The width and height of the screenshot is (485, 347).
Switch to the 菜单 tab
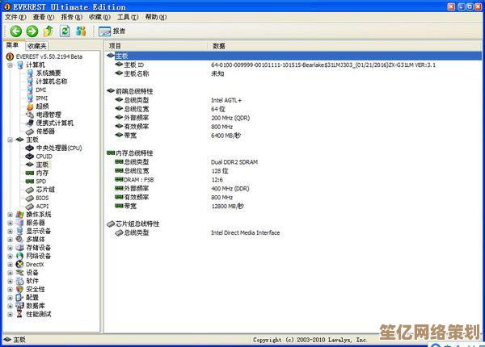(x=13, y=46)
